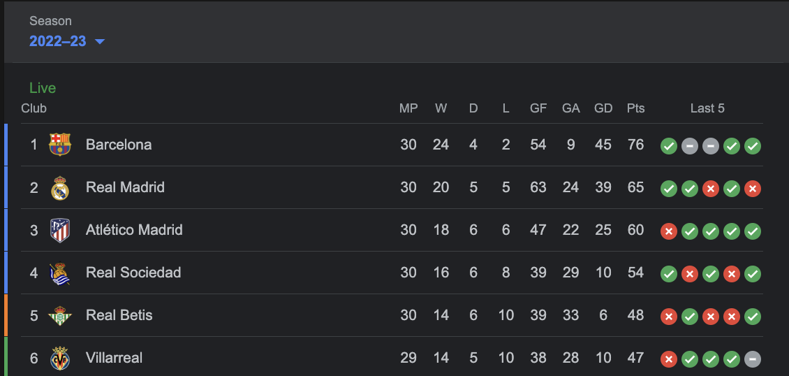Click Villarreal's grey draw icon in Last 5
789x376 pixels.
753,359
